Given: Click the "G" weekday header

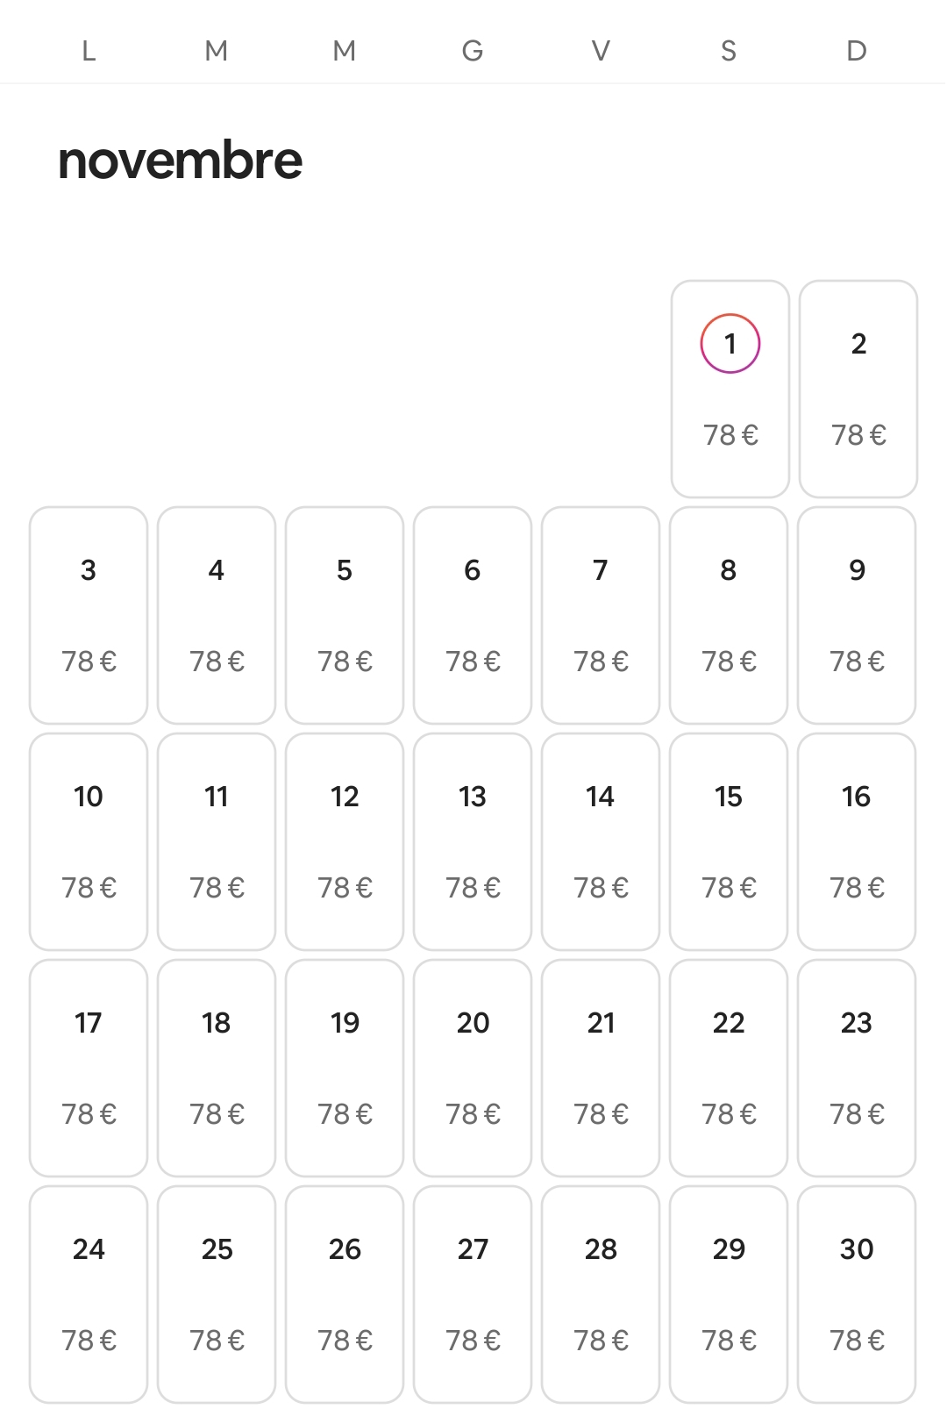Looking at the screenshot, I should point(473,51).
